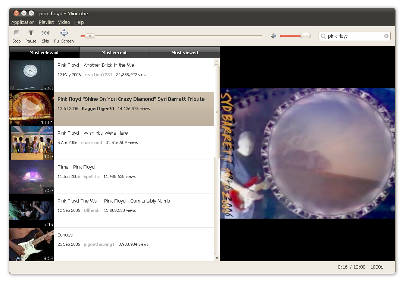
Task: Skip to next video with Skip icon
Action: [46, 33]
